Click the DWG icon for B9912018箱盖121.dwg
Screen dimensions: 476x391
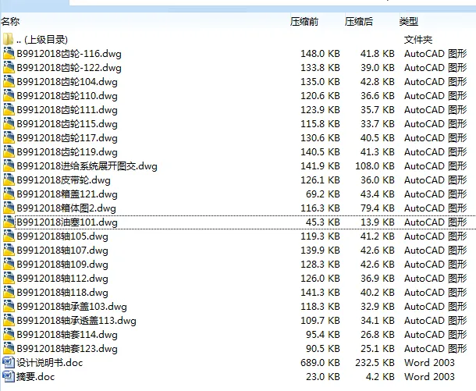click(x=9, y=194)
